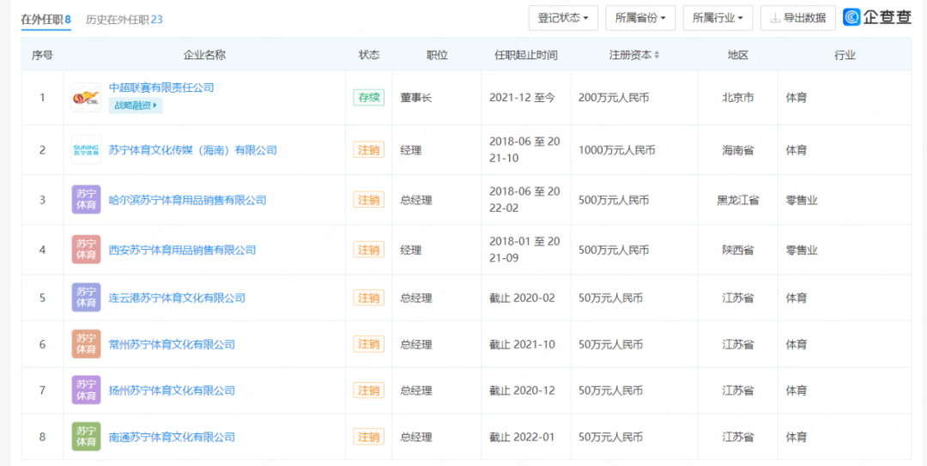Click the 企查查 brand logo
This screenshot has height=466, width=927.
click(877, 18)
